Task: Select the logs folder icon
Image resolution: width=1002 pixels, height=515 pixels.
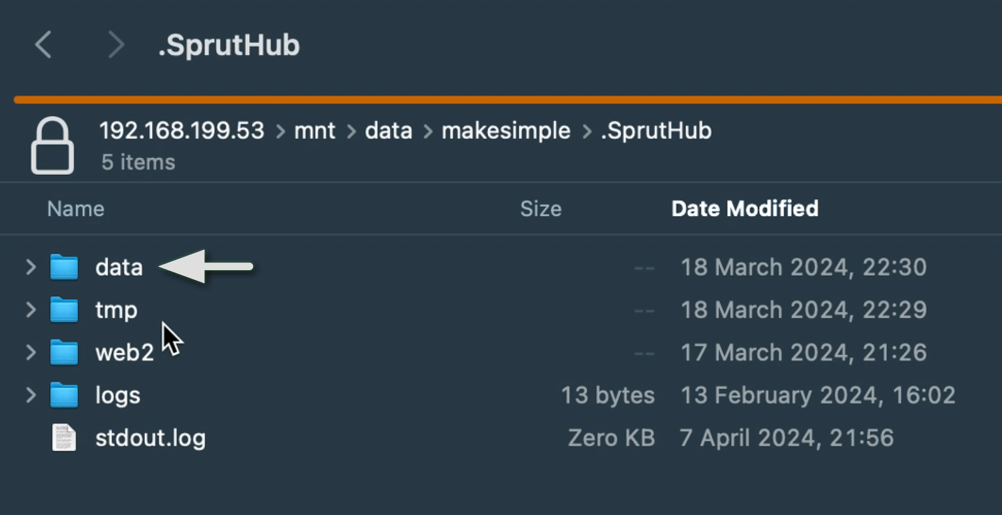Action: coord(64,395)
